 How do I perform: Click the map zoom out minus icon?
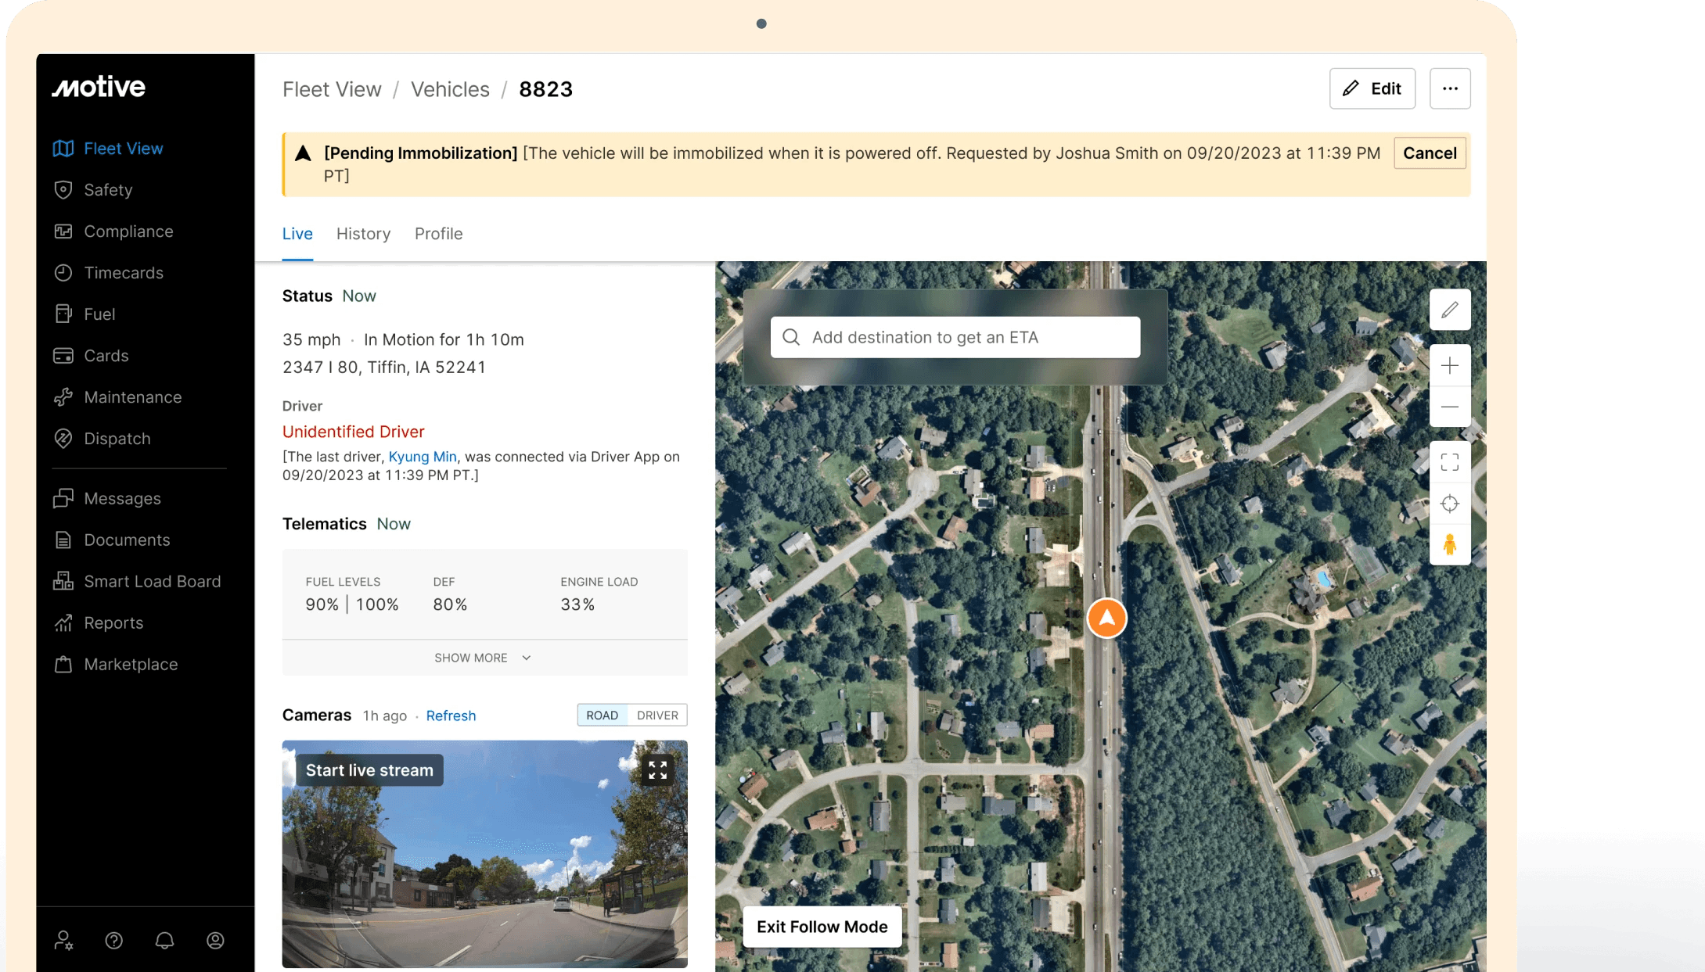(1449, 407)
